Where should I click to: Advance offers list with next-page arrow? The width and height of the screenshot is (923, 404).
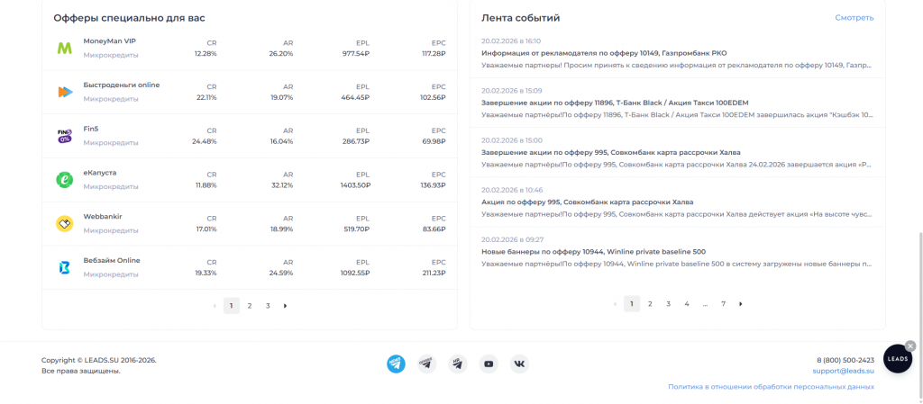click(x=286, y=306)
